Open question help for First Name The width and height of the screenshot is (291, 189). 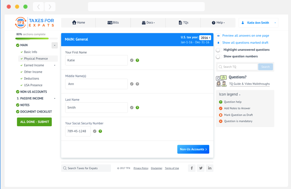[137, 60]
